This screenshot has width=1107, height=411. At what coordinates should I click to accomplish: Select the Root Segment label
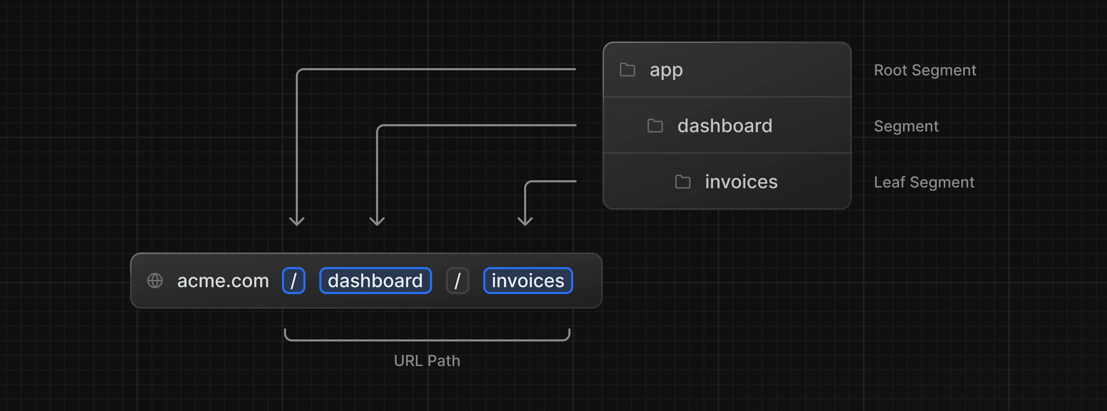point(925,70)
